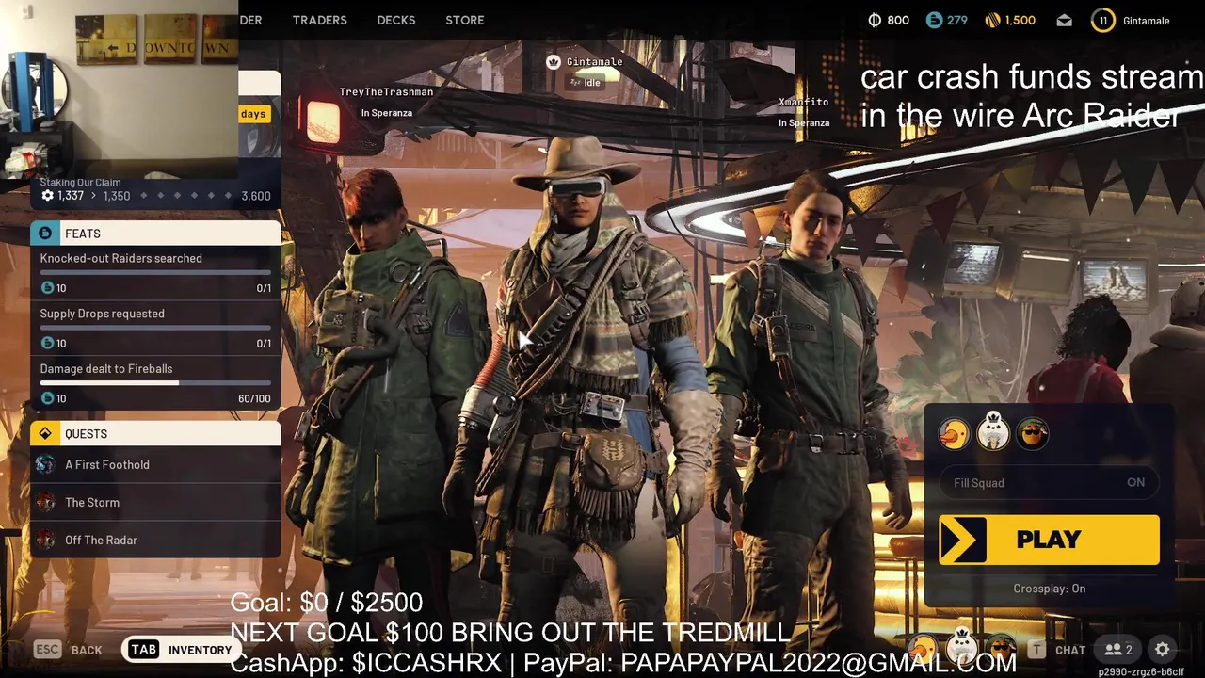Click the gold raider token icon beside 1,500

click(x=992, y=20)
